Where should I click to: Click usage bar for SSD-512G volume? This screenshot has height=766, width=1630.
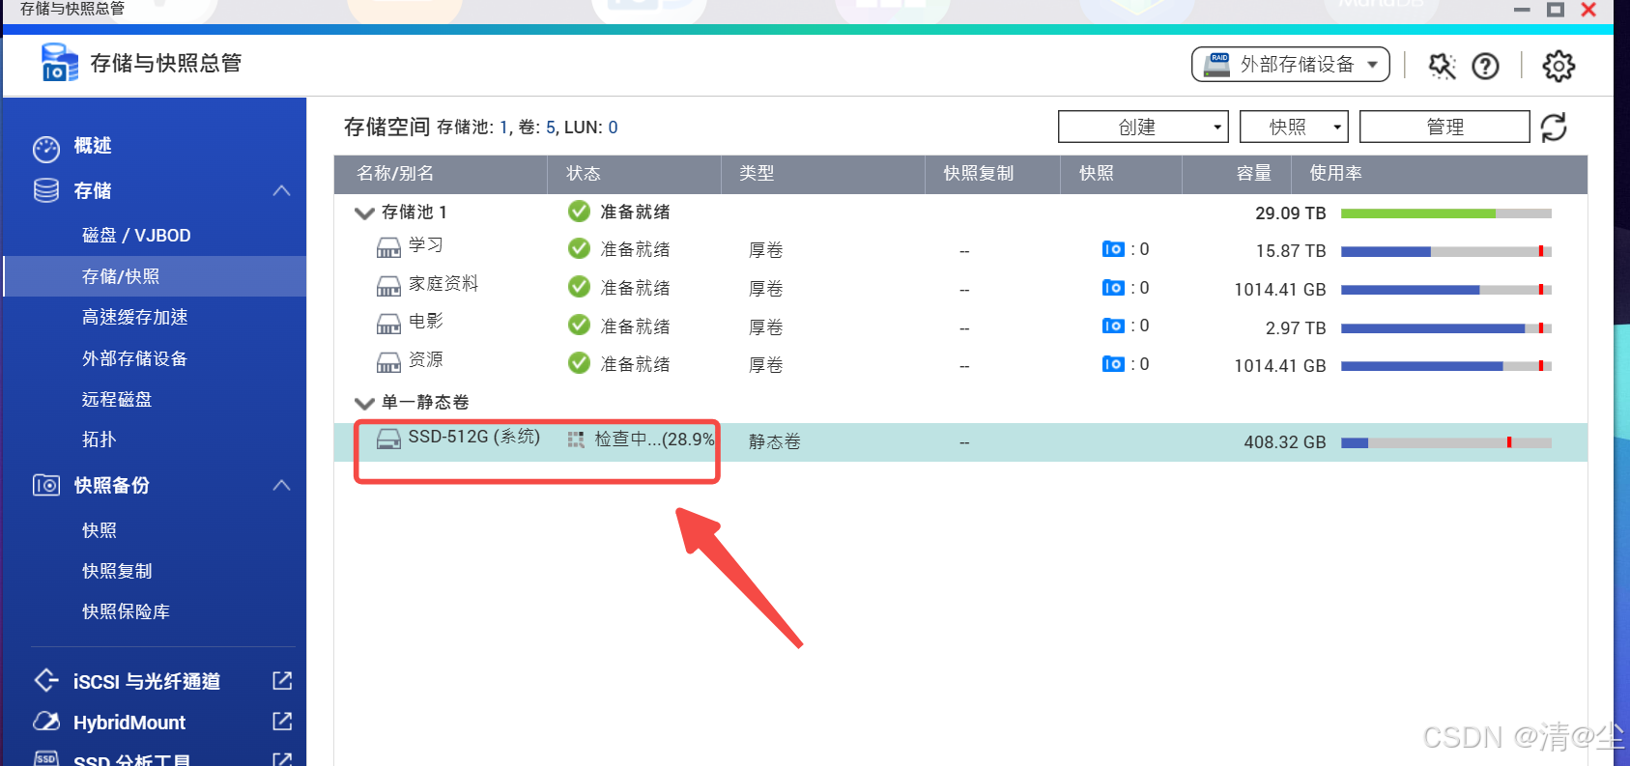pos(1446,442)
